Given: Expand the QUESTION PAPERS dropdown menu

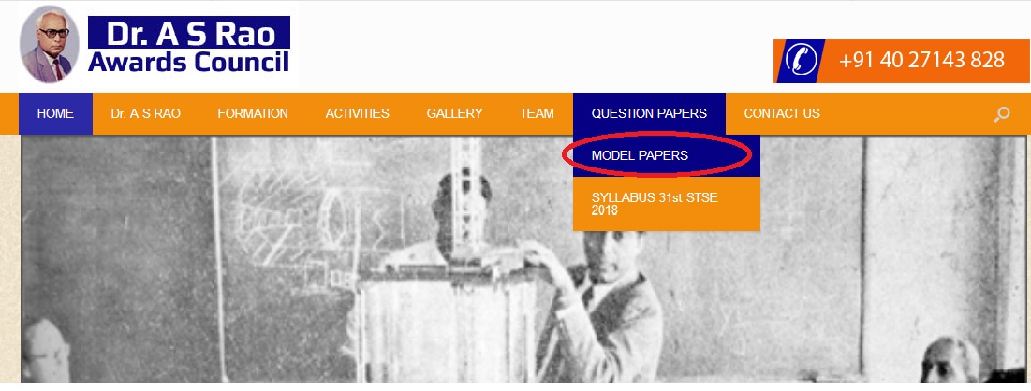Looking at the screenshot, I should pyautogui.click(x=649, y=114).
